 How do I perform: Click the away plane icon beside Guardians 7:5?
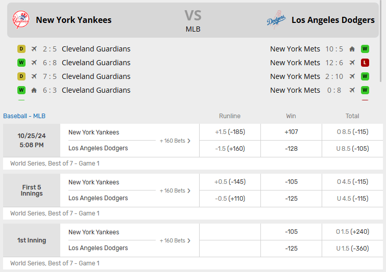[34, 76]
